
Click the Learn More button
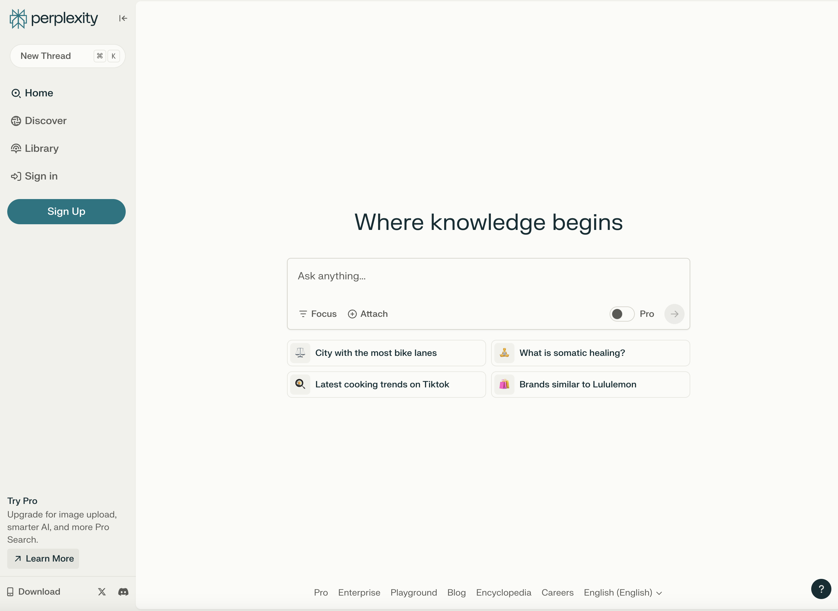click(x=43, y=559)
